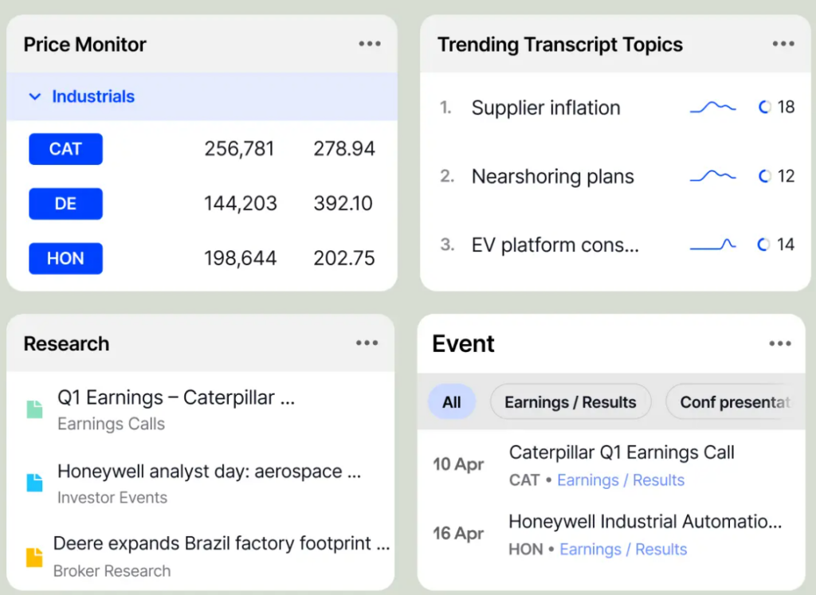The image size is (816, 595).
Task: Open Honeywell analyst day: aerospace research
Action: pyautogui.click(x=210, y=472)
